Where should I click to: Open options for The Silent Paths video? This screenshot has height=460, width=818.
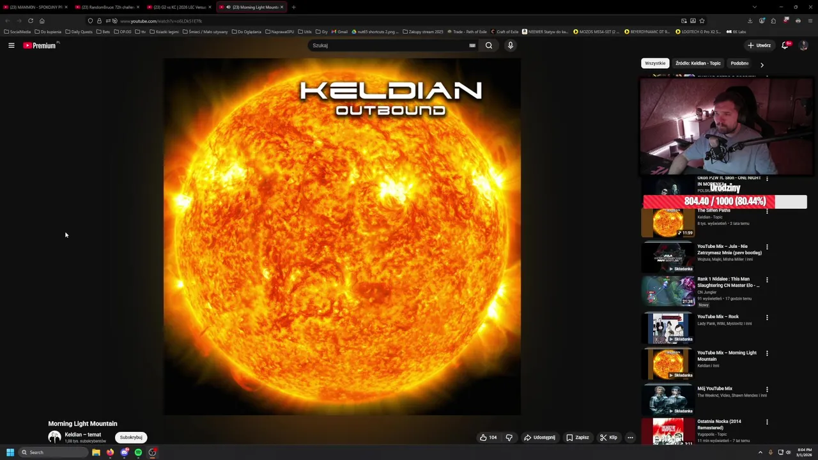click(x=767, y=211)
